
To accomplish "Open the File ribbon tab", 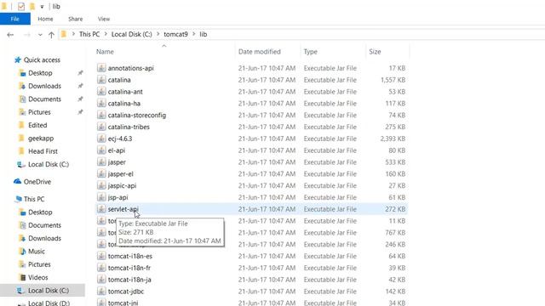I will click(x=15, y=19).
